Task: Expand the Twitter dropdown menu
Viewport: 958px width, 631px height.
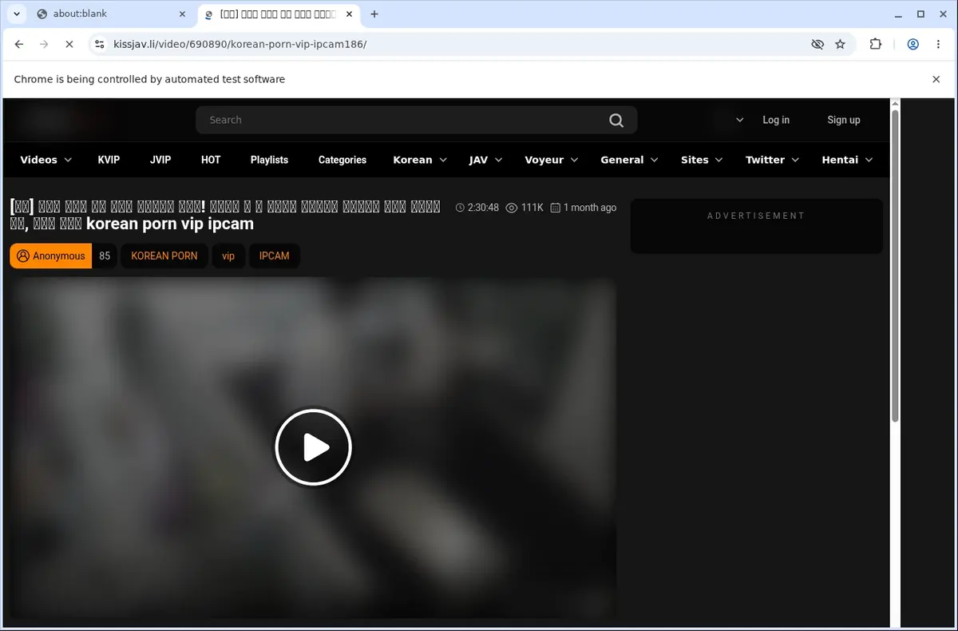Action: pyautogui.click(x=772, y=160)
